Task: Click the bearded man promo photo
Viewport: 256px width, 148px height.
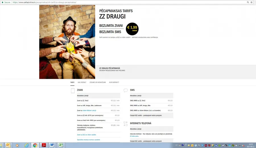Action: tap(67, 42)
